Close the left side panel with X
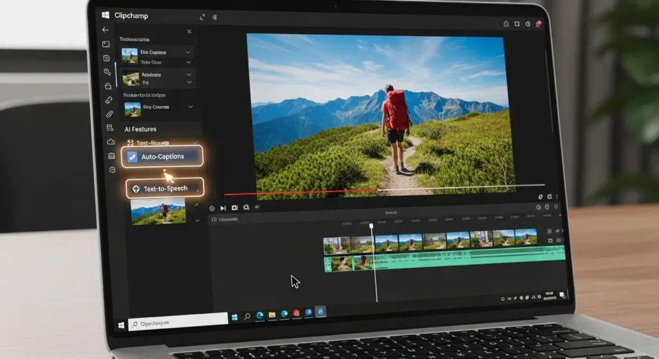Image resolution: width=659 pixels, height=359 pixels. [189, 31]
